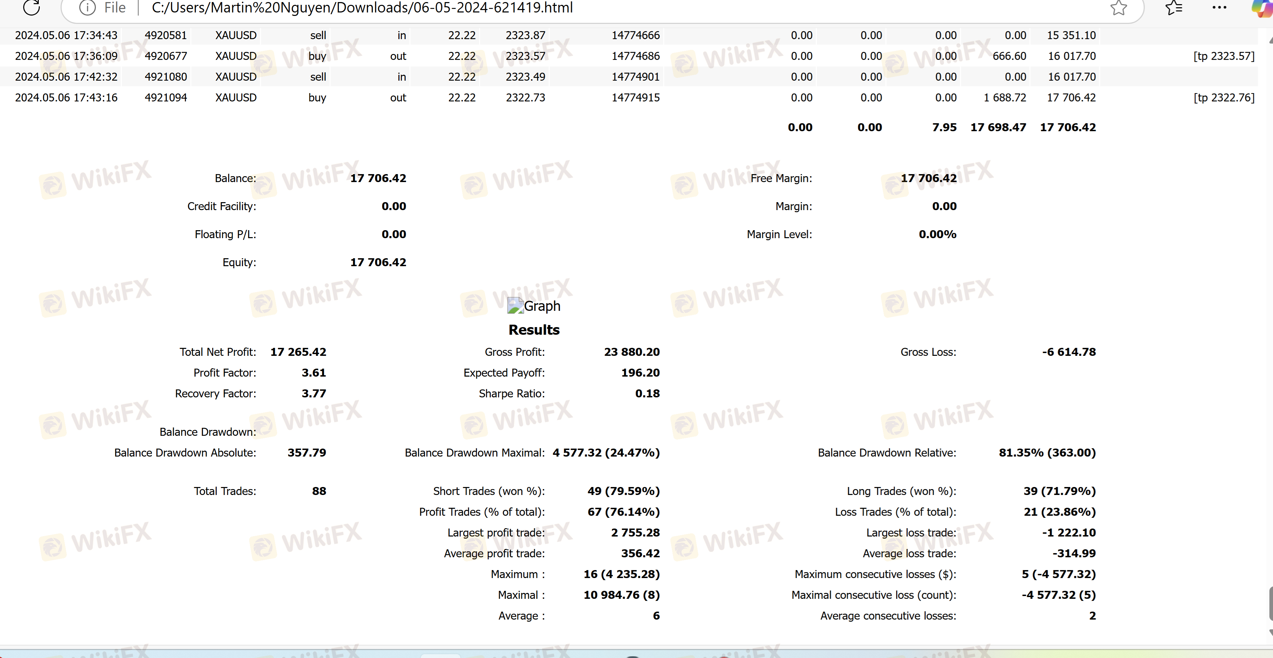
Task: Click balance 15 351.10 in first row
Action: point(1071,35)
